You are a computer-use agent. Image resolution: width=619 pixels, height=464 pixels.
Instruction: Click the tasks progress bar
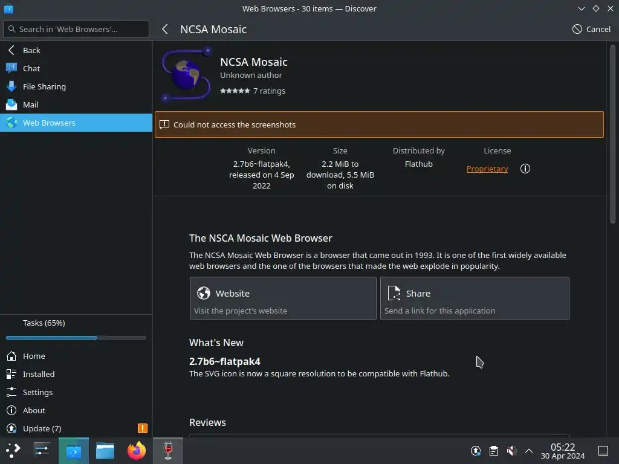click(76, 338)
